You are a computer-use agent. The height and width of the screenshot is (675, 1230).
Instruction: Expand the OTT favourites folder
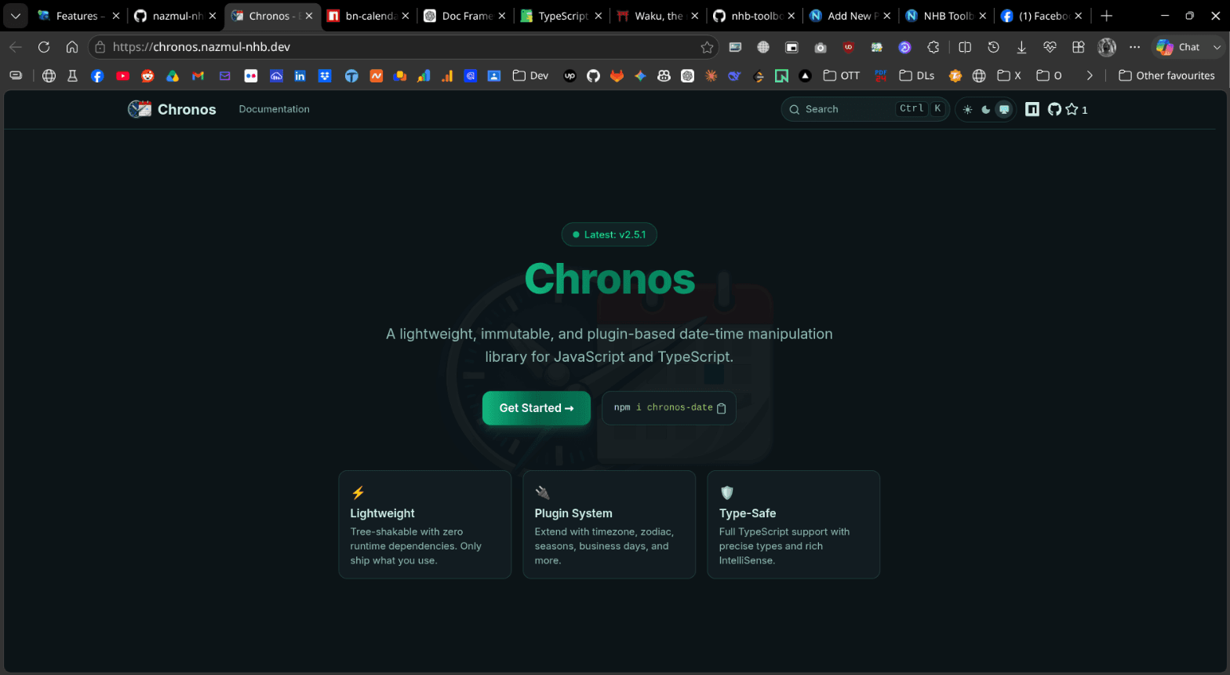(x=841, y=76)
